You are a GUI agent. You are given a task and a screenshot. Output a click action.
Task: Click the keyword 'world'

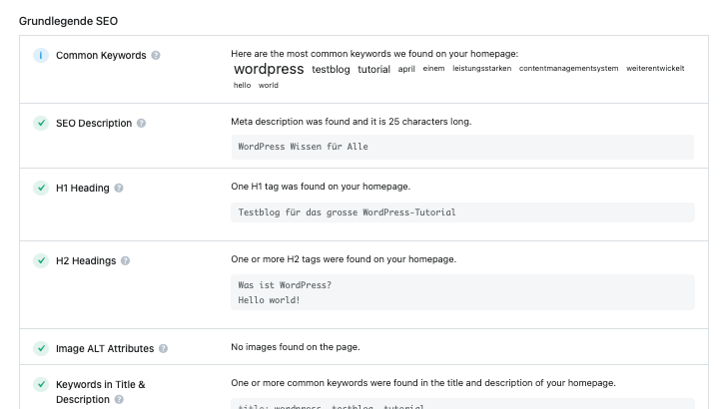click(x=269, y=85)
